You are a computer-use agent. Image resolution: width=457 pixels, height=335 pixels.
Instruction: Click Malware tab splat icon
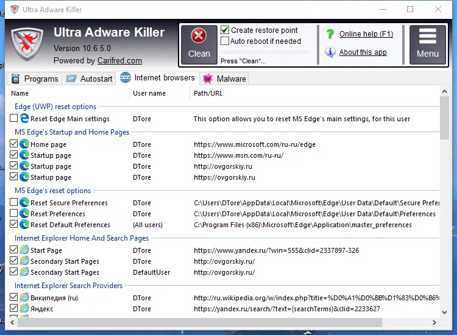(208, 79)
